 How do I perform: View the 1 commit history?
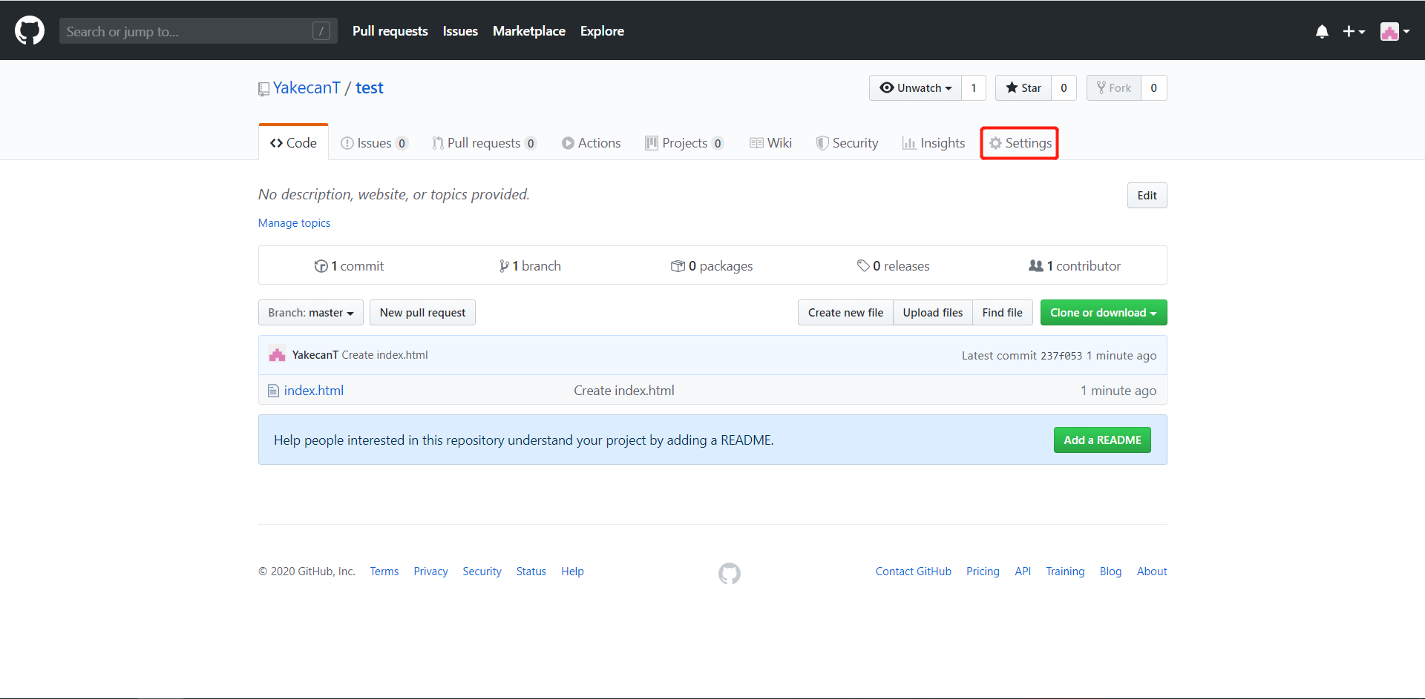click(x=349, y=266)
